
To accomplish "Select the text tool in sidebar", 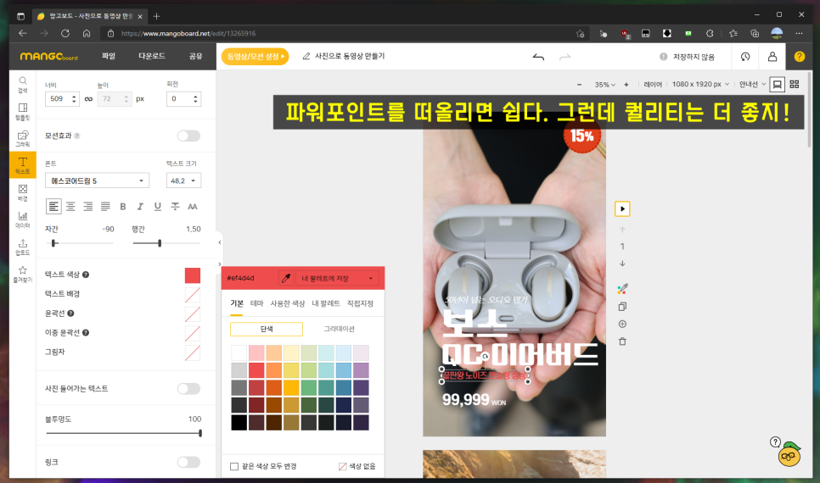I will [x=22, y=165].
